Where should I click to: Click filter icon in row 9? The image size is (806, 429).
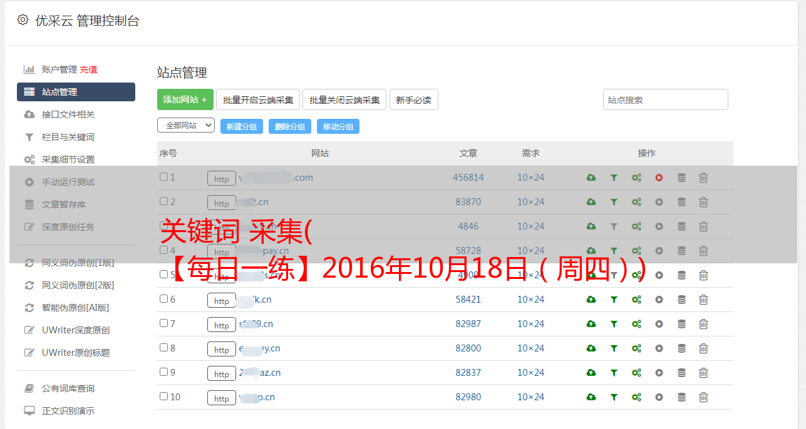pyautogui.click(x=614, y=373)
